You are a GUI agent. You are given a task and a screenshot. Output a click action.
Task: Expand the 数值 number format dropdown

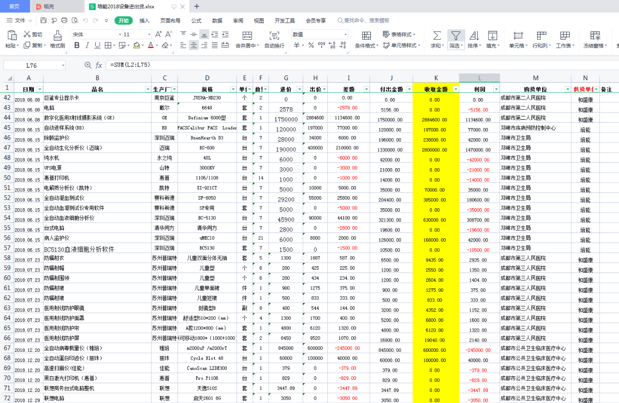(345, 35)
